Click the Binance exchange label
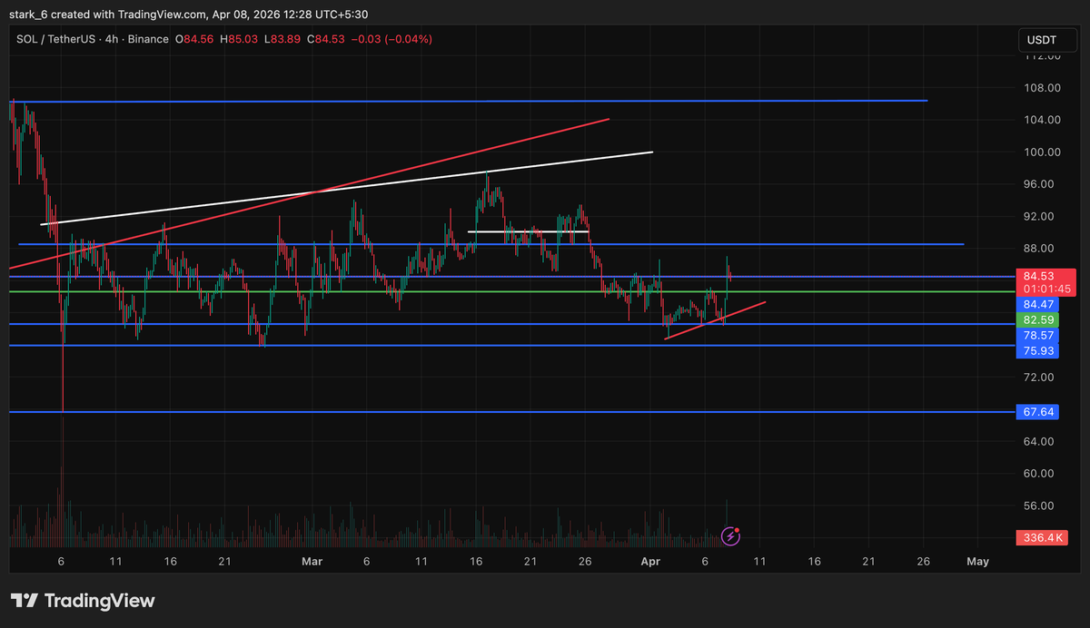 tap(146, 39)
